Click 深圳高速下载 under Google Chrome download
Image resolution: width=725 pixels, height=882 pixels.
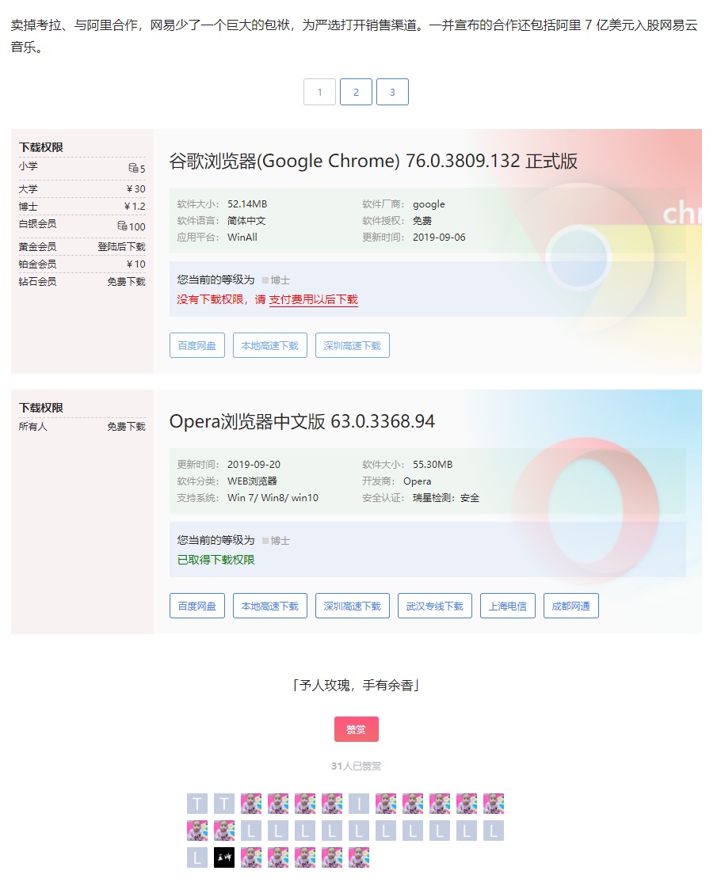pyautogui.click(x=353, y=345)
